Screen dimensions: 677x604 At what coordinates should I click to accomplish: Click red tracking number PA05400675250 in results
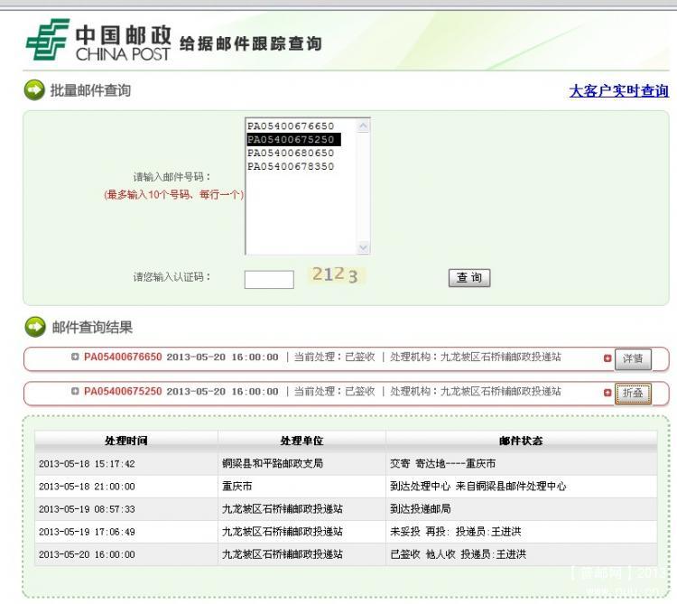tap(123, 391)
